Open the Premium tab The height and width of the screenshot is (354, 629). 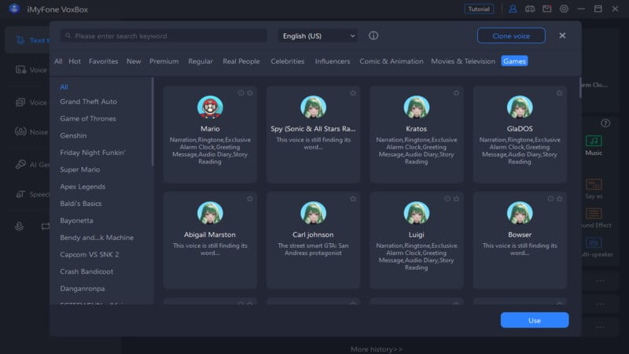(164, 61)
